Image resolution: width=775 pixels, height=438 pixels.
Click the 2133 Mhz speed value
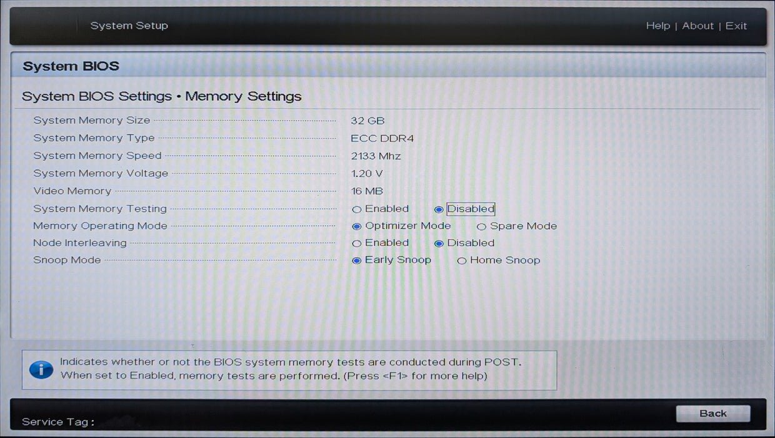[376, 156]
